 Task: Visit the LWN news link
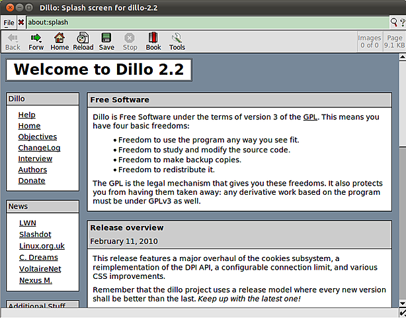pos(28,223)
